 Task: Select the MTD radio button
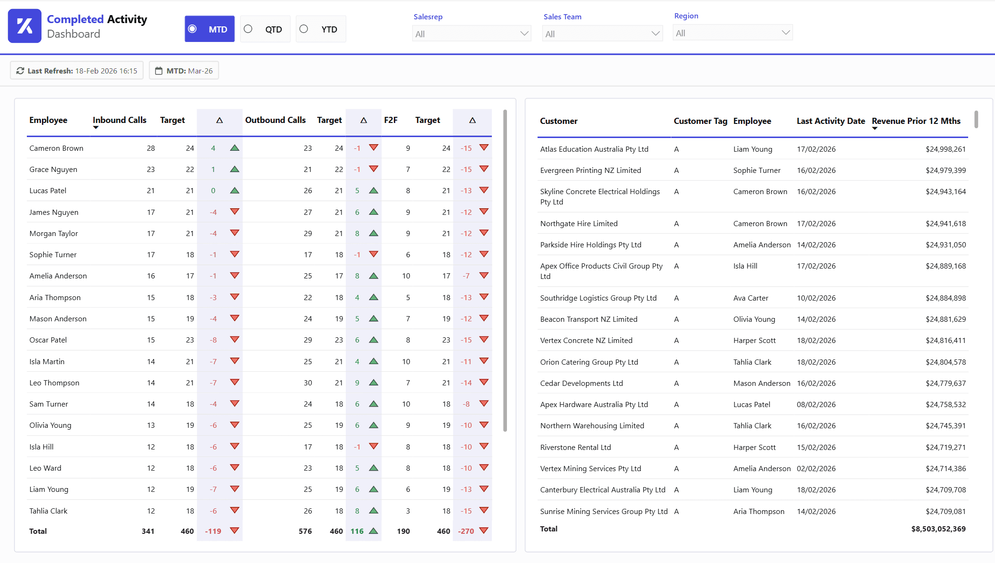pos(192,29)
